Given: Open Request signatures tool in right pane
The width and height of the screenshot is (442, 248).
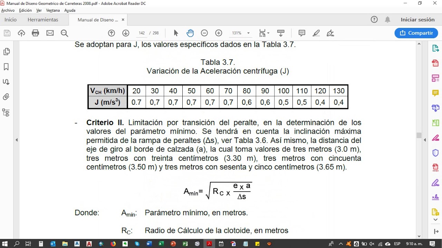Looking at the screenshot, I should (x=435, y=197).
